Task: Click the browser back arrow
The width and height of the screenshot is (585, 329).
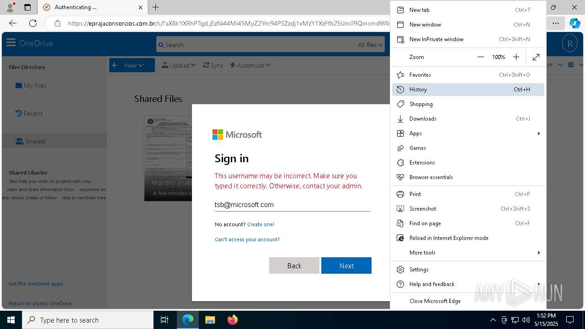Action: [x=13, y=23]
